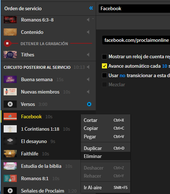The width and height of the screenshot is (170, 194).
Task: Click CIRCUITO POSTERIOR AL SERVICIO header
Action: (x=37, y=67)
